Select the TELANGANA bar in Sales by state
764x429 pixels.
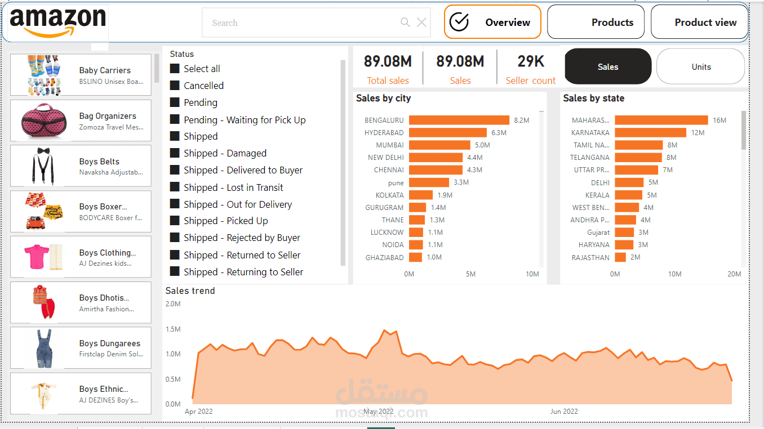(638, 157)
